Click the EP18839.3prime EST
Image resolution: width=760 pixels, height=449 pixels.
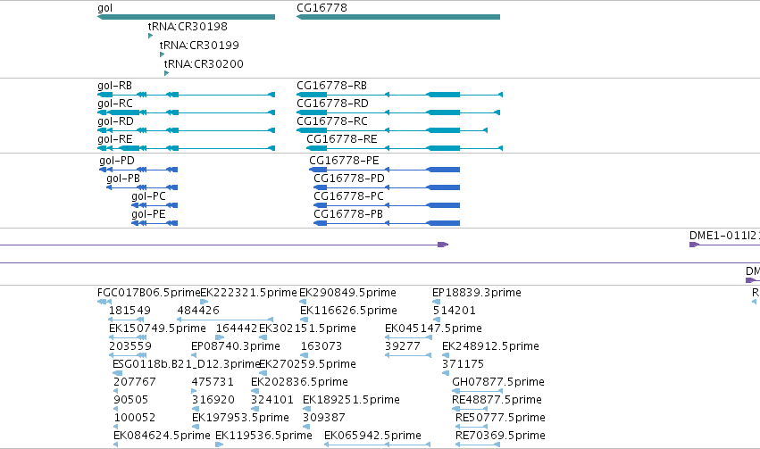click(x=477, y=293)
